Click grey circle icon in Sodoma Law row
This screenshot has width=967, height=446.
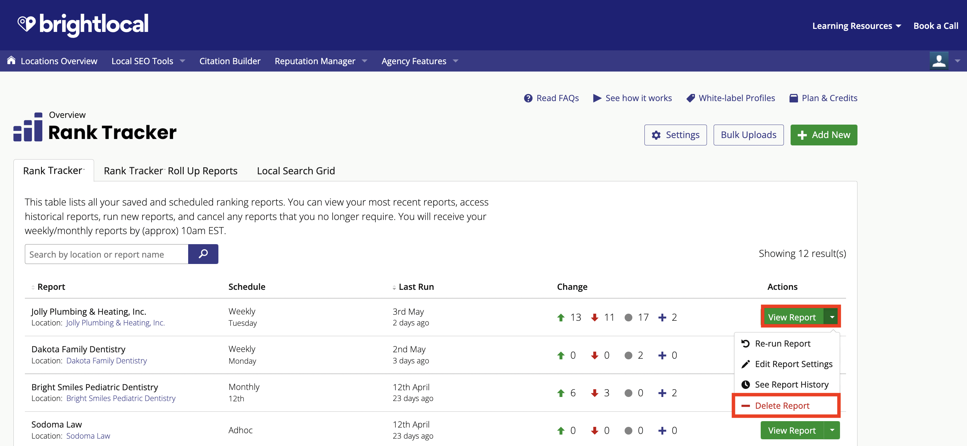pyautogui.click(x=628, y=431)
